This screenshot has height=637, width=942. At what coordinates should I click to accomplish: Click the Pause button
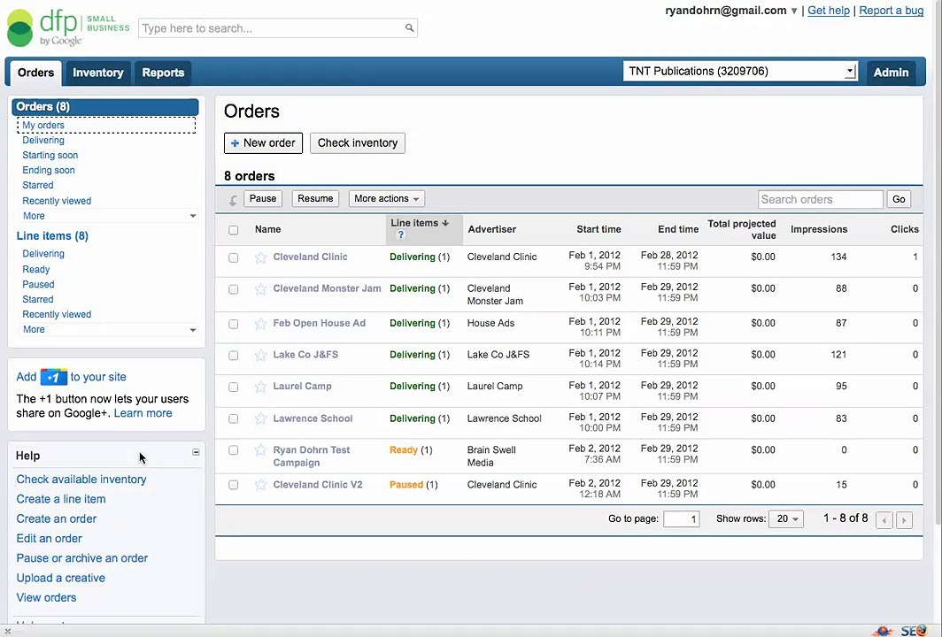pos(263,199)
